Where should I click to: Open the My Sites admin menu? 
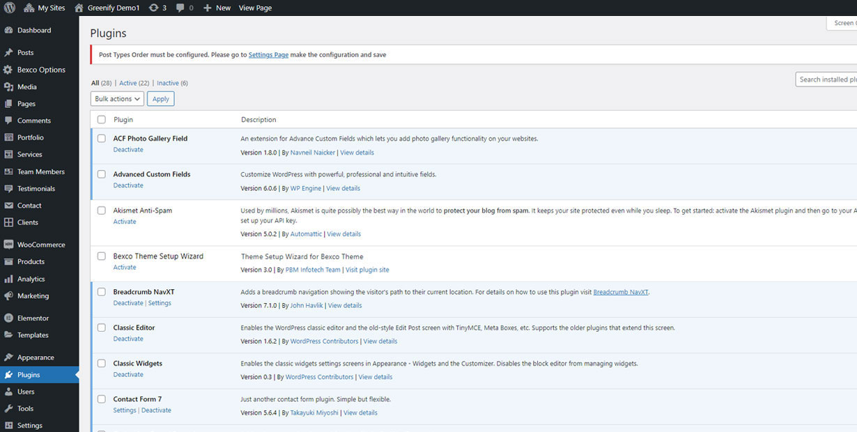[x=45, y=8]
